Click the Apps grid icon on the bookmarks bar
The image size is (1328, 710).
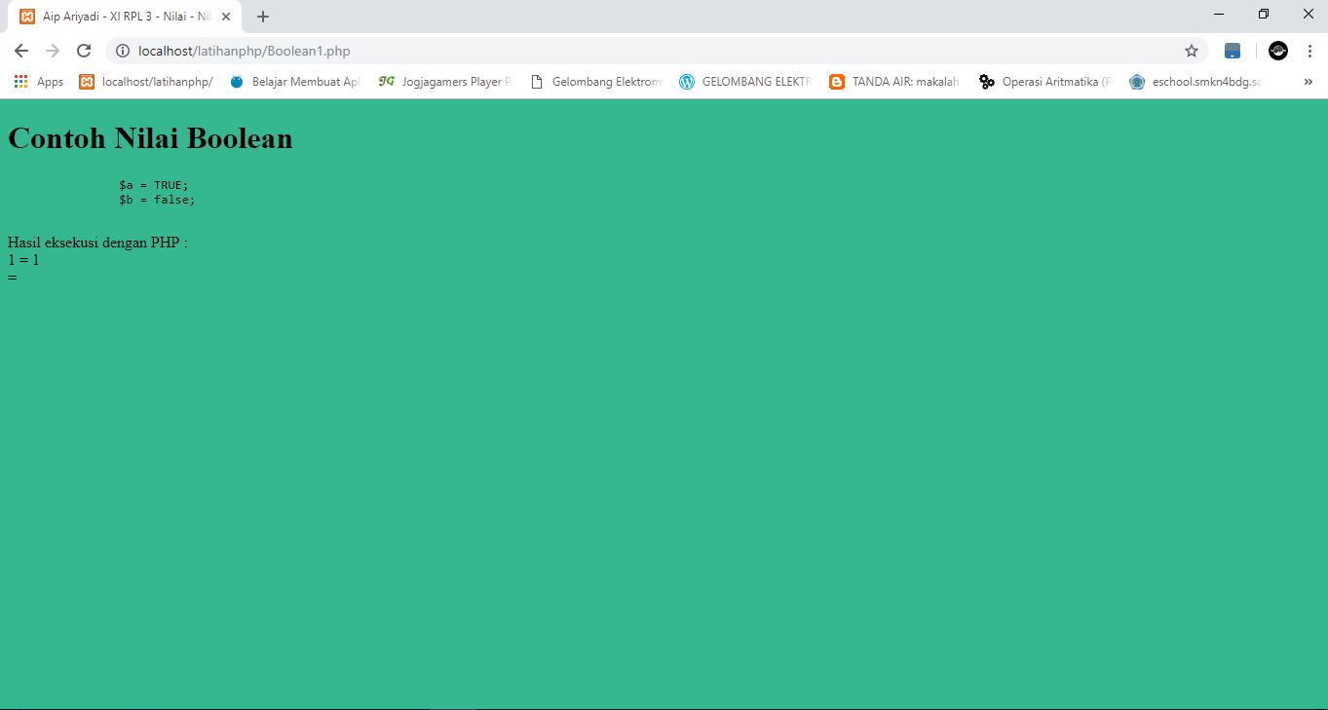point(20,82)
